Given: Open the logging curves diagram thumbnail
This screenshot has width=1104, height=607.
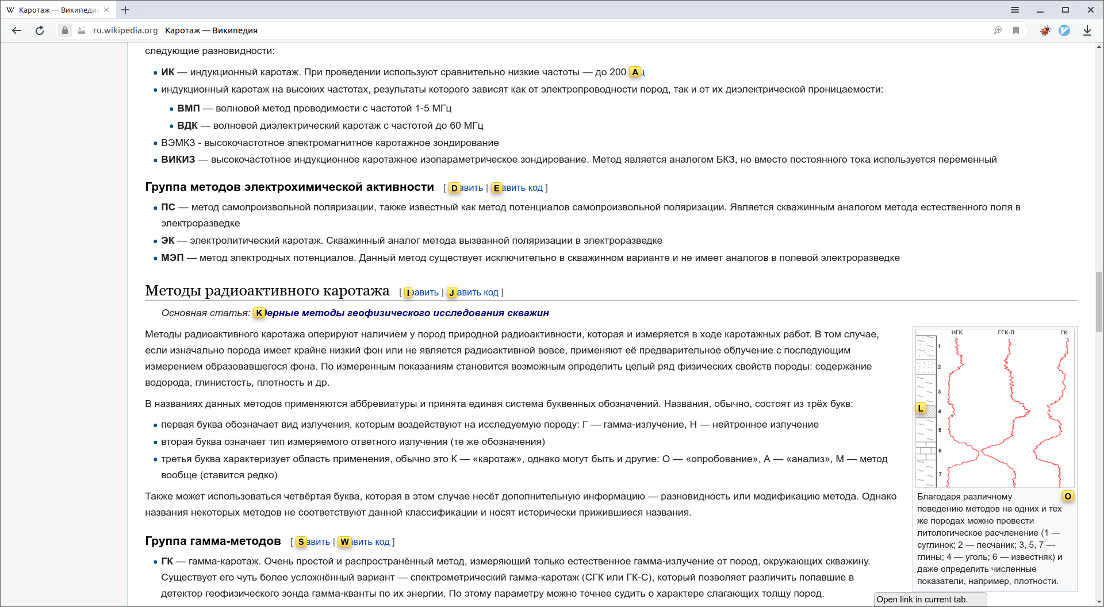Looking at the screenshot, I should point(994,408).
